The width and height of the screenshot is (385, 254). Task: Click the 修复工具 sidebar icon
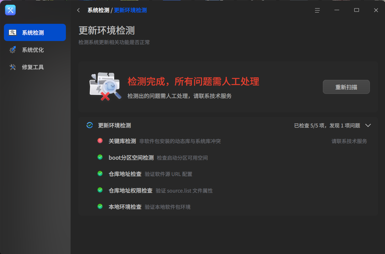click(13, 67)
